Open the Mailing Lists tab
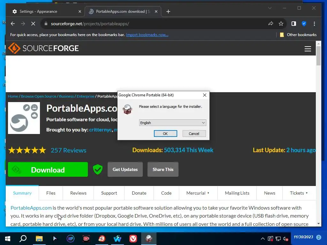Image resolution: width=327 pixels, height=245 pixels. [237, 193]
